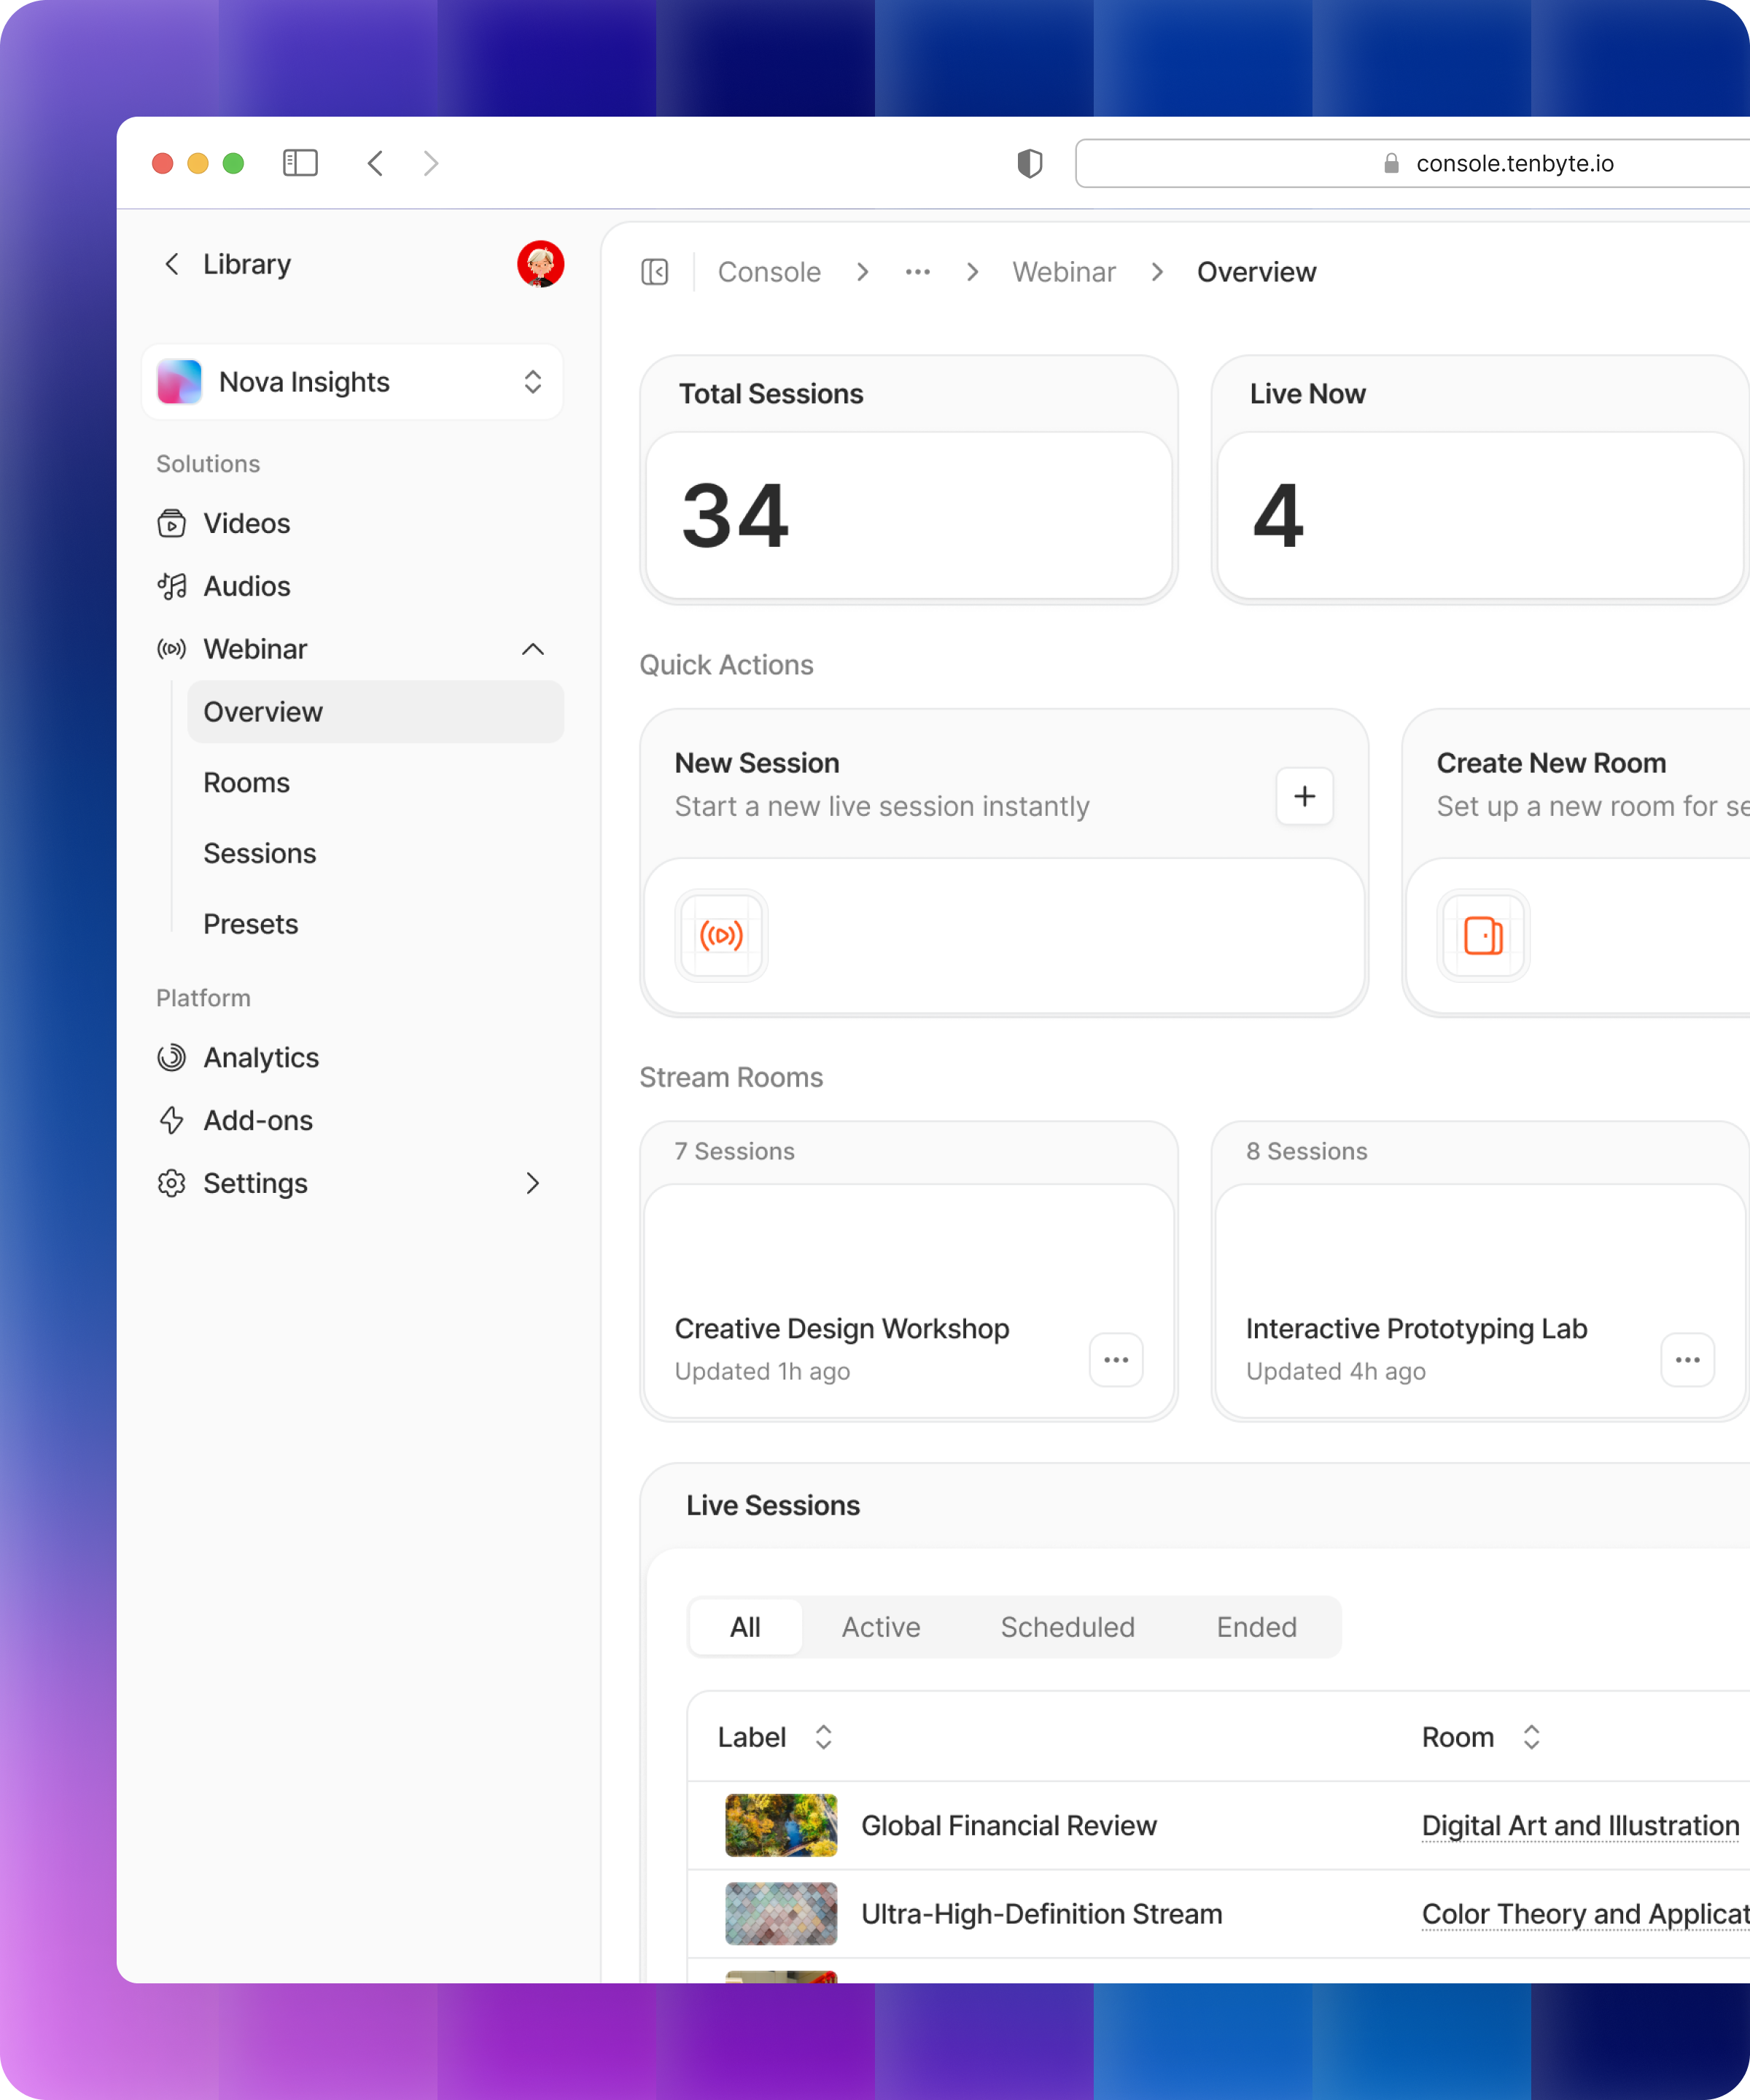The image size is (1750, 2100).
Task: Open Analytics from sidebar
Action: click(x=260, y=1057)
